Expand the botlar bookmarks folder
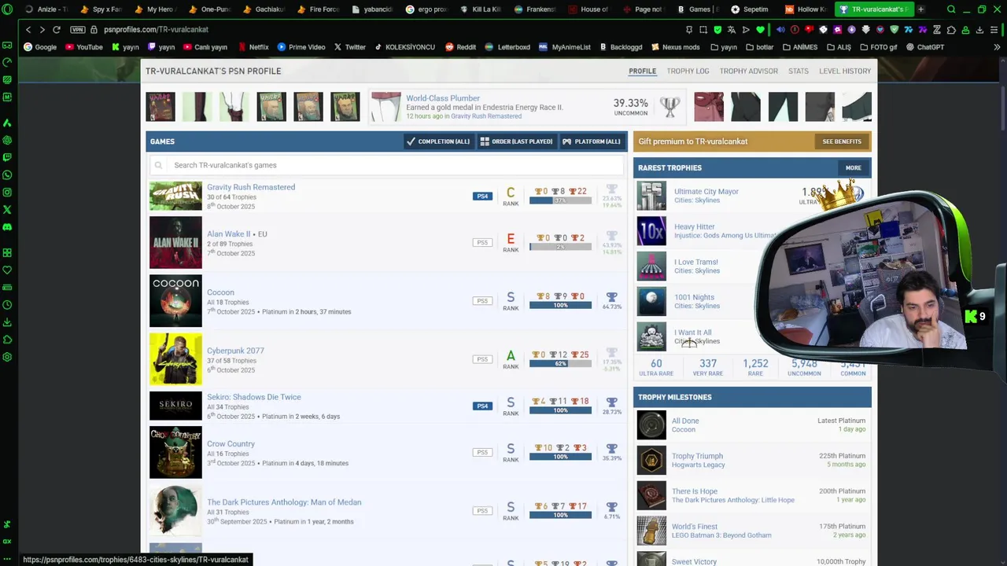Viewport: 1007px width, 566px height. pyautogui.click(x=758, y=47)
